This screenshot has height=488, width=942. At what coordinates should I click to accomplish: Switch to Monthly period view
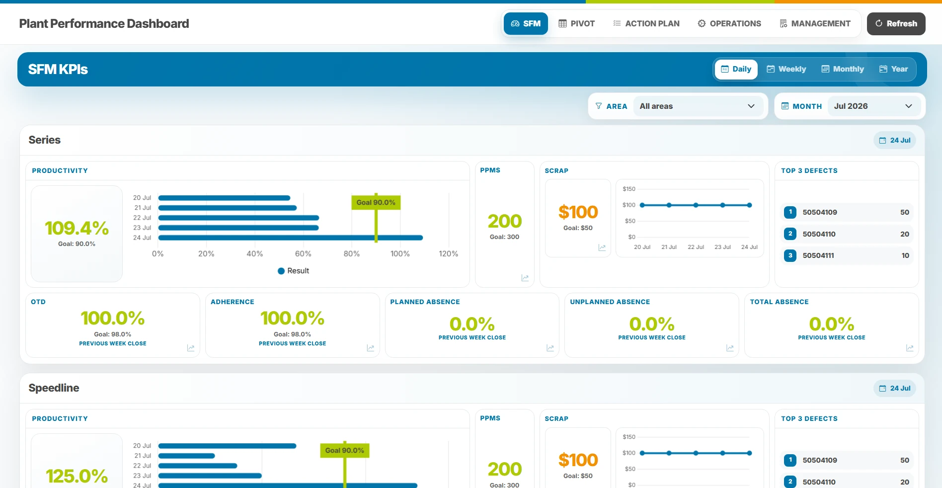[x=842, y=69]
